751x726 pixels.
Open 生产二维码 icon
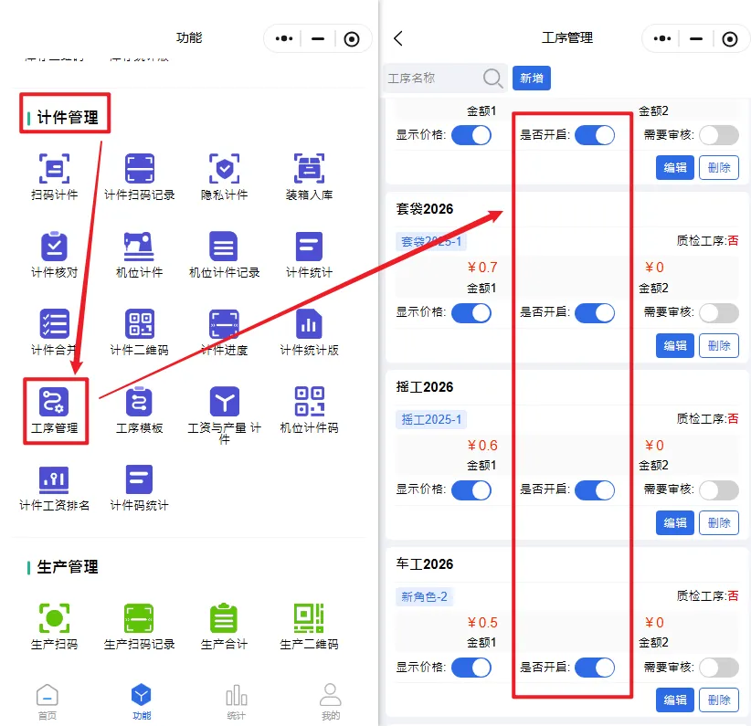(309, 618)
